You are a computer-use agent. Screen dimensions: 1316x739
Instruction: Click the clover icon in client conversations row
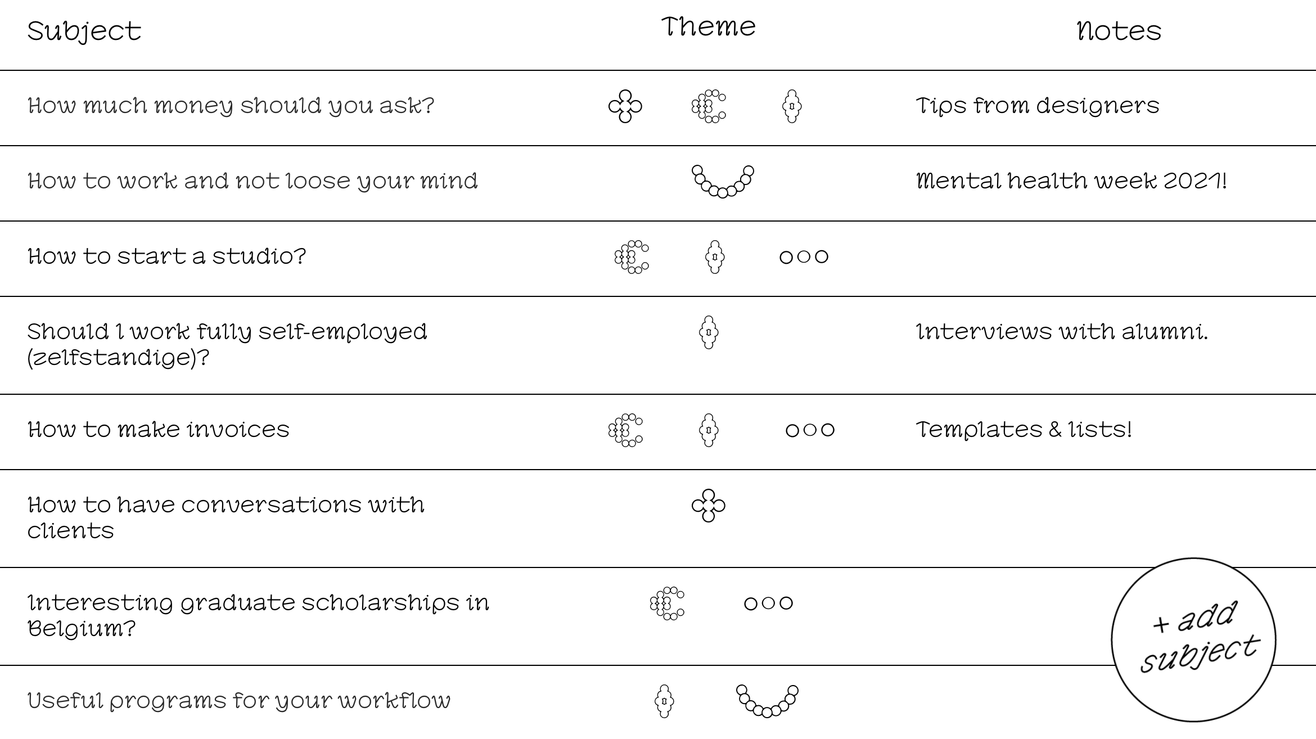pos(708,506)
